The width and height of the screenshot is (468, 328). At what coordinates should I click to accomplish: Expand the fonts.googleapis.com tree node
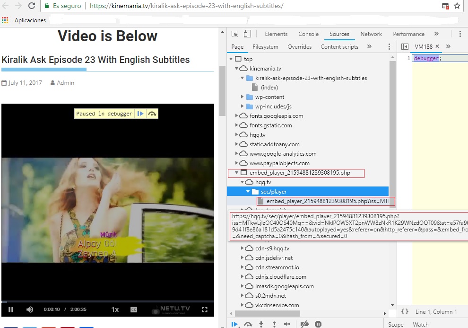237,116
